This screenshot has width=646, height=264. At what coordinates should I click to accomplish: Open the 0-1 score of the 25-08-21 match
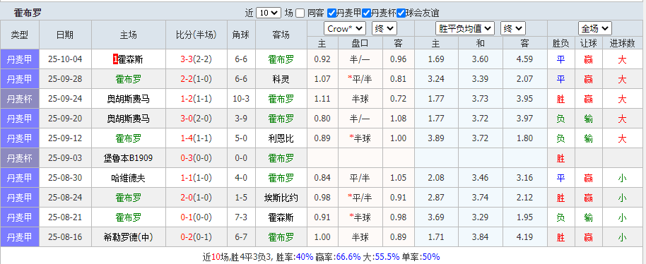pyautogui.click(x=187, y=217)
